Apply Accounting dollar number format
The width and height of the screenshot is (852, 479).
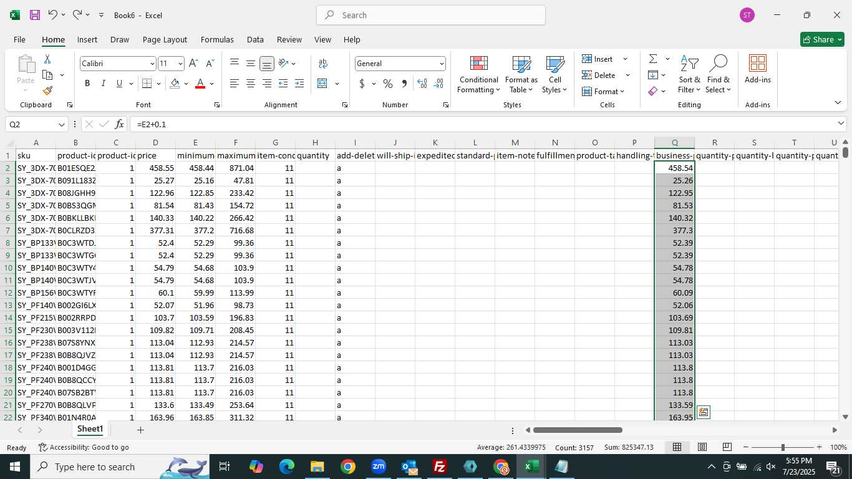362,84
